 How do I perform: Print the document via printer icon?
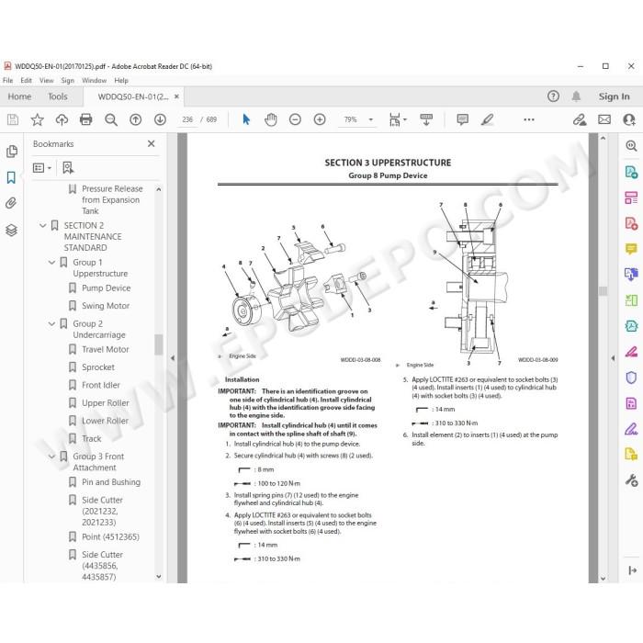coord(86,119)
